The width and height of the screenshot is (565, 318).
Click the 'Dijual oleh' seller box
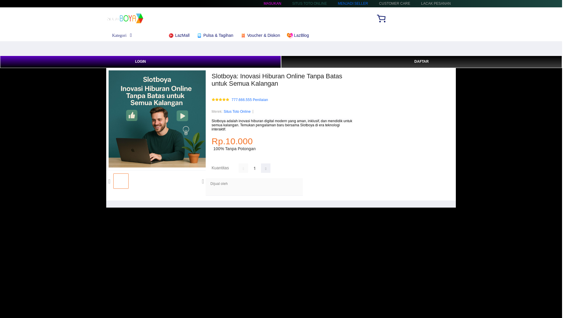pos(254,187)
